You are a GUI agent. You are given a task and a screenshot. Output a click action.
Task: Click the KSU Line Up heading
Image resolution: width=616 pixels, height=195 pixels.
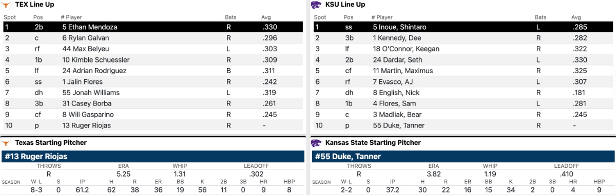345,5
